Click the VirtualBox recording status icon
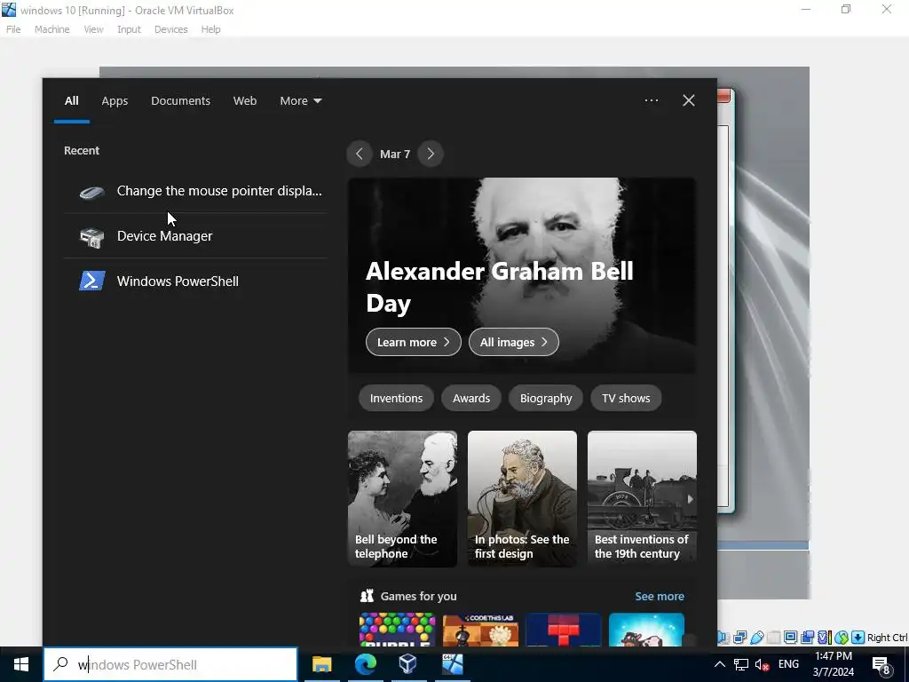Viewport: 909px width, 682px height. coord(808,638)
